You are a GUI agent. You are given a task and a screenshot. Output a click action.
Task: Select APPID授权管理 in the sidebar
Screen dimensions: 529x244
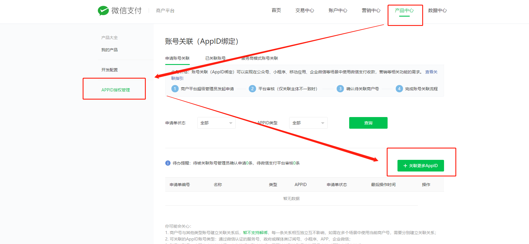click(x=116, y=90)
